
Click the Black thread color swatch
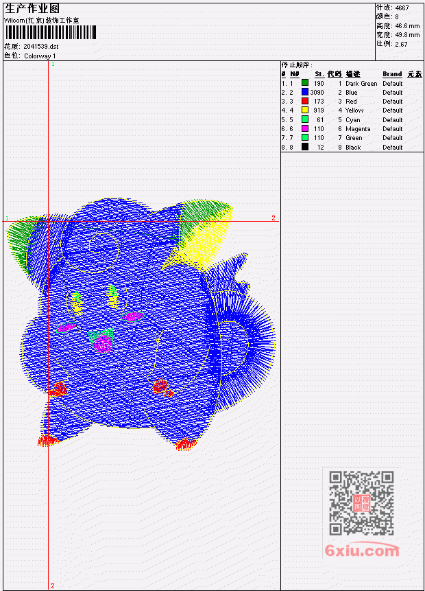[305, 147]
